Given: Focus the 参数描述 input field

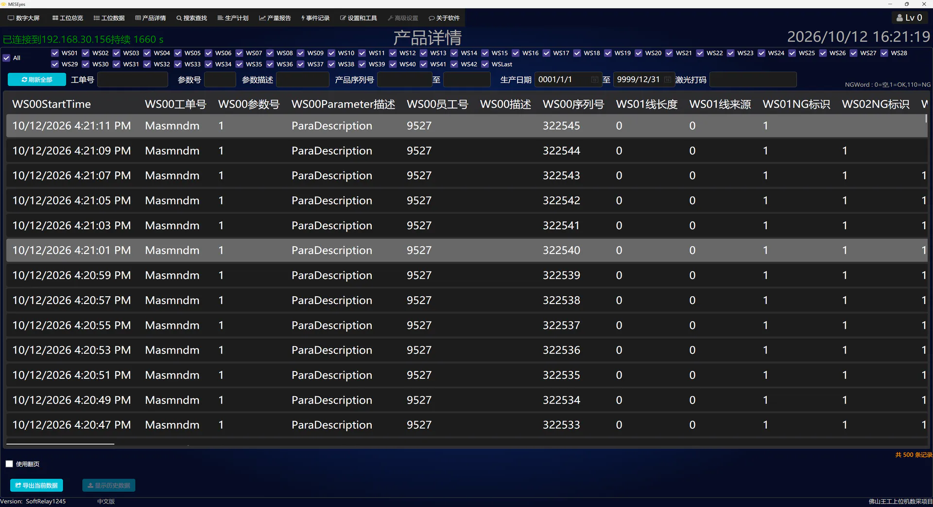Looking at the screenshot, I should pos(303,80).
